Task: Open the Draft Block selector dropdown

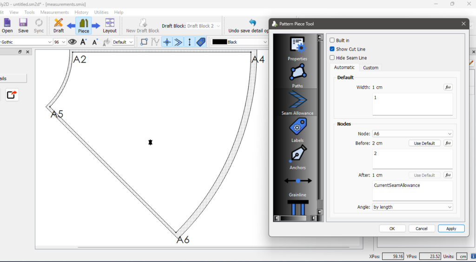Action: tap(204, 26)
